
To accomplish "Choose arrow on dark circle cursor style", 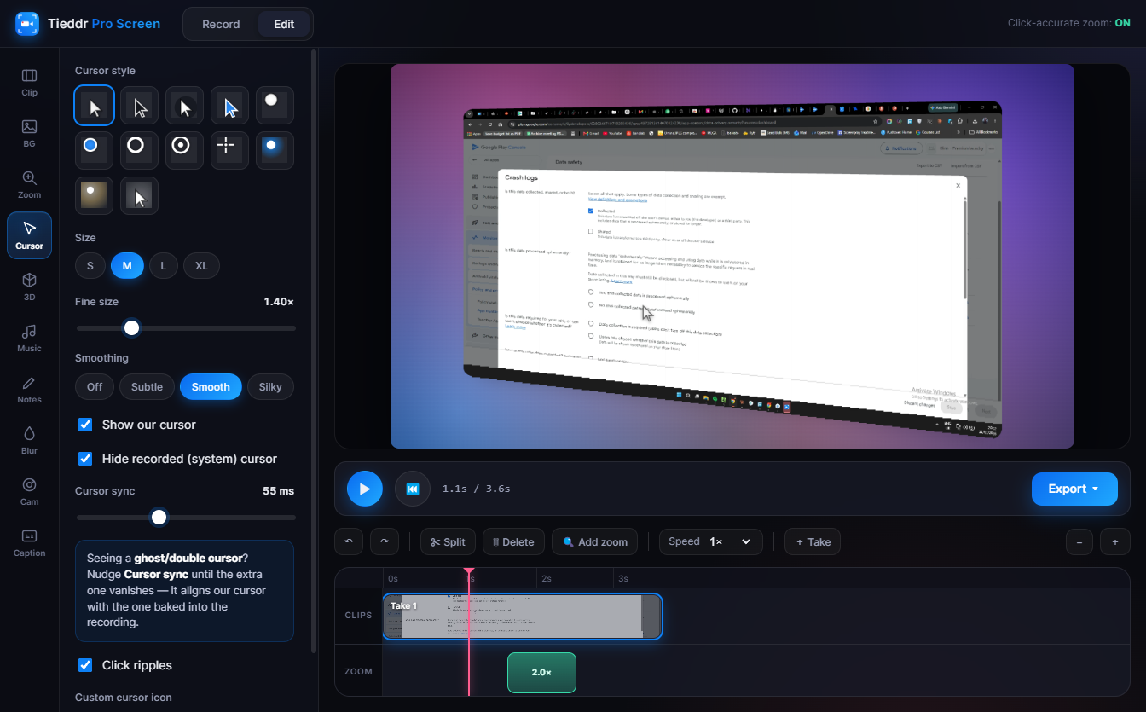I will (x=184, y=105).
